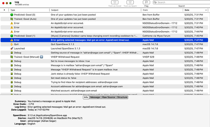Click the green circle icon for Predicted: Good (0)
The width and height of the screenshot is (210, 127).
12,15
